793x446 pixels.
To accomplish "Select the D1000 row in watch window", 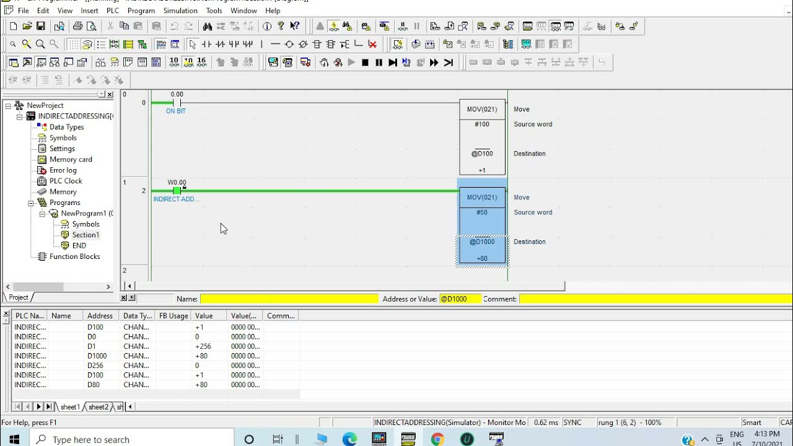I will point(155,356).
